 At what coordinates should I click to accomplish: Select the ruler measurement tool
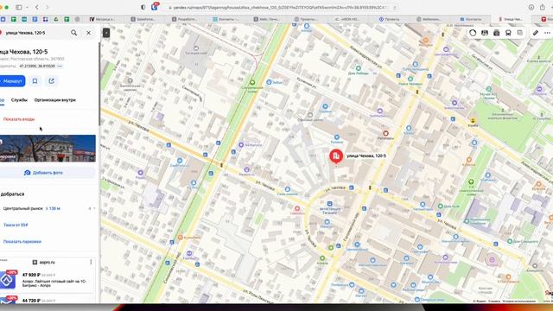point(536,33)
